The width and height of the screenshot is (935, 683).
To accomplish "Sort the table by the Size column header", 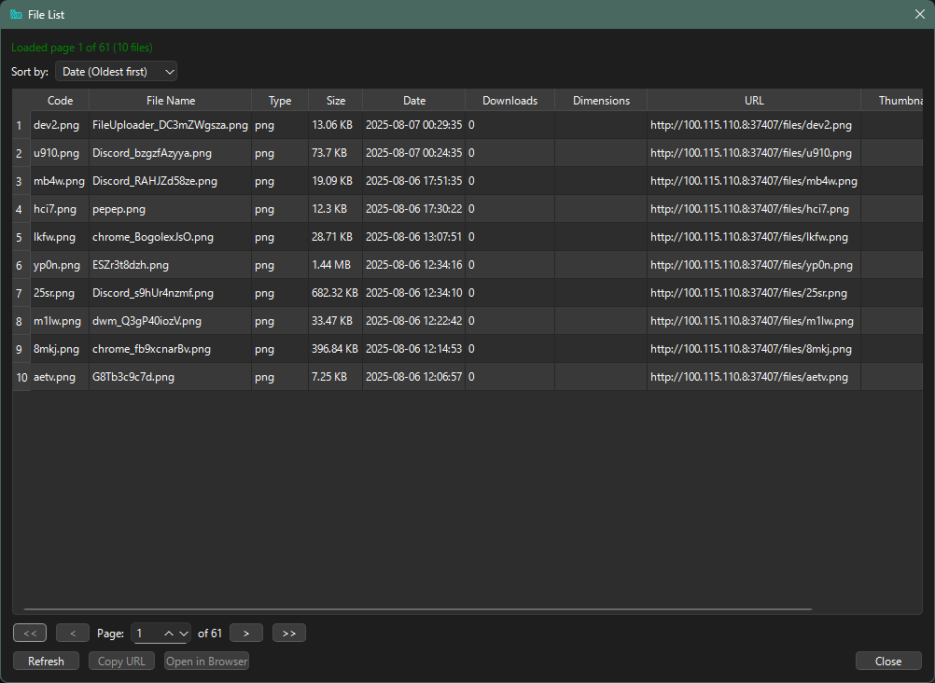I will 335,101.
